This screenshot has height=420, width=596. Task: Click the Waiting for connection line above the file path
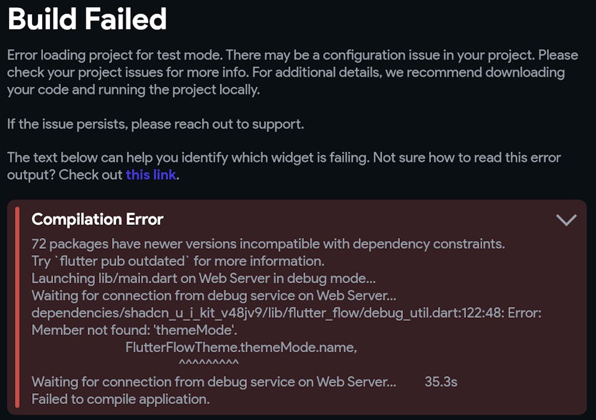coord(213,296)
